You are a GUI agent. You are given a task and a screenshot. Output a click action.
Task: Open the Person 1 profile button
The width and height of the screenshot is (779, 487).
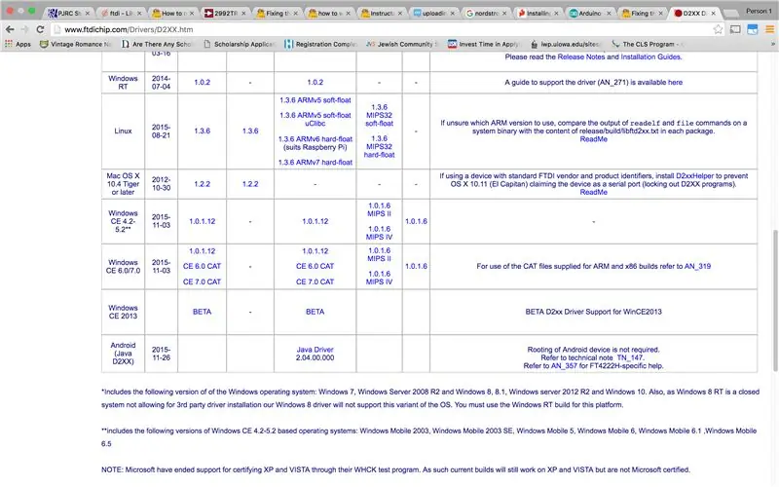[x=757, y=11]
